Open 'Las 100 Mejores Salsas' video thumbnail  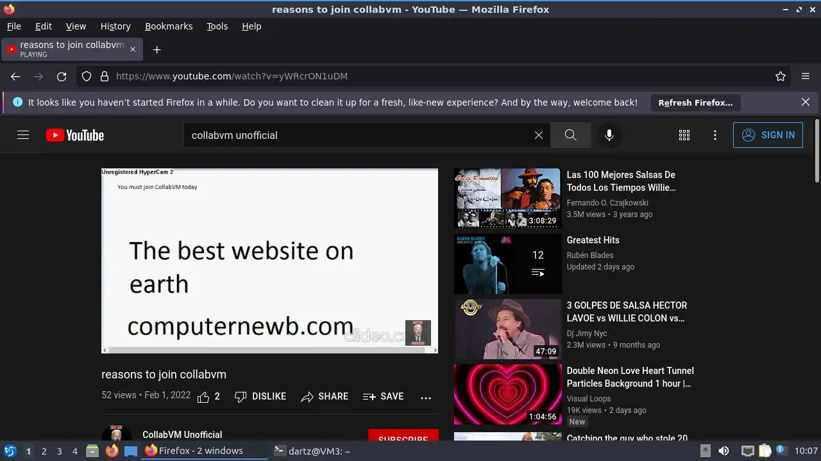pyautogui.click(x=507, y=198)
